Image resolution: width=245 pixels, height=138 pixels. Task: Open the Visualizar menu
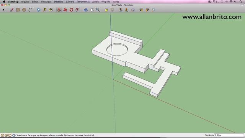[x=46, y=2]
